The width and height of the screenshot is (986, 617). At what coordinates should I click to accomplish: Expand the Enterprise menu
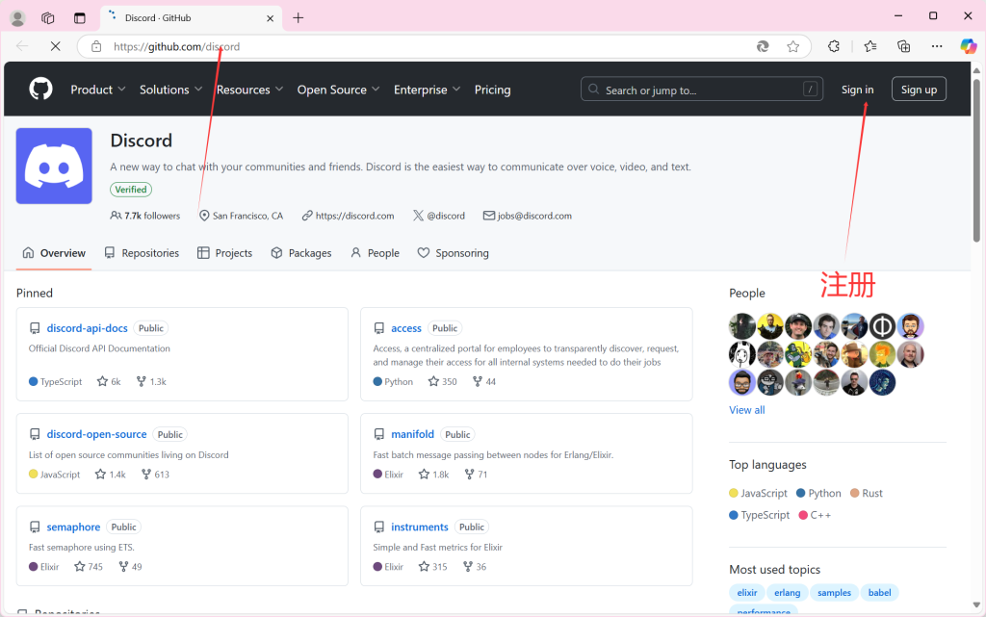point(427,90)
